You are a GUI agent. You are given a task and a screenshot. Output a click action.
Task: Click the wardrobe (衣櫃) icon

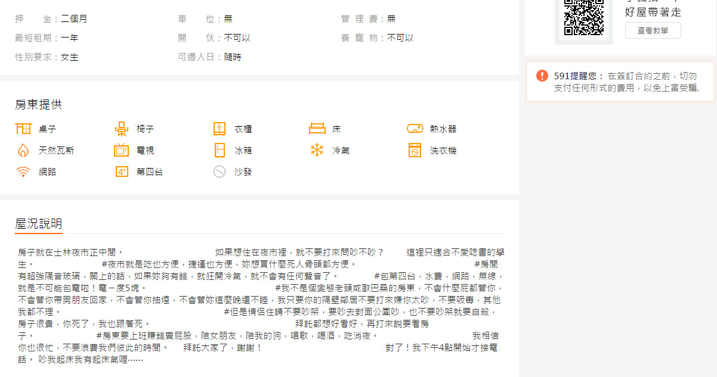point(220,129)
